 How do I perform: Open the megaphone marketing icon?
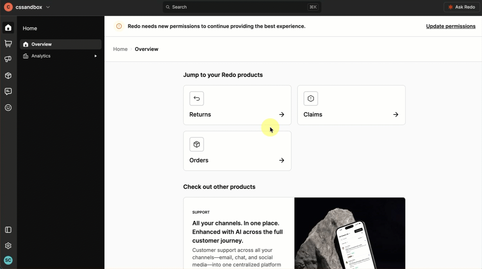tap(8, 59)
